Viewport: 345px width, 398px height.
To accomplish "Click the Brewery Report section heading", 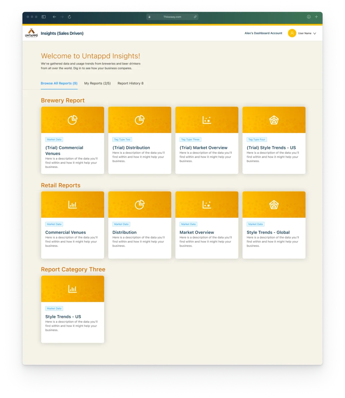I will pos(63,100).
